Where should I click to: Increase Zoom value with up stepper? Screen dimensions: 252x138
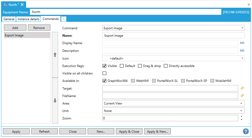(x=241, y=116)
